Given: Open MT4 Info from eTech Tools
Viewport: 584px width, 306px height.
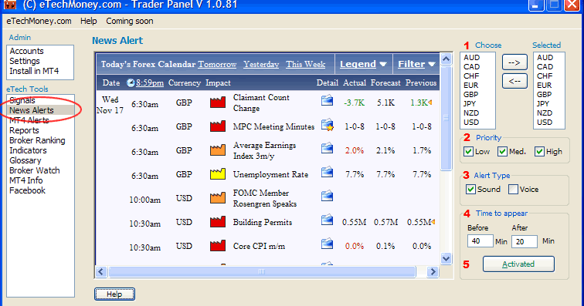Looking at the screenshot, I should pyautogui.click(x=25, y=180).
